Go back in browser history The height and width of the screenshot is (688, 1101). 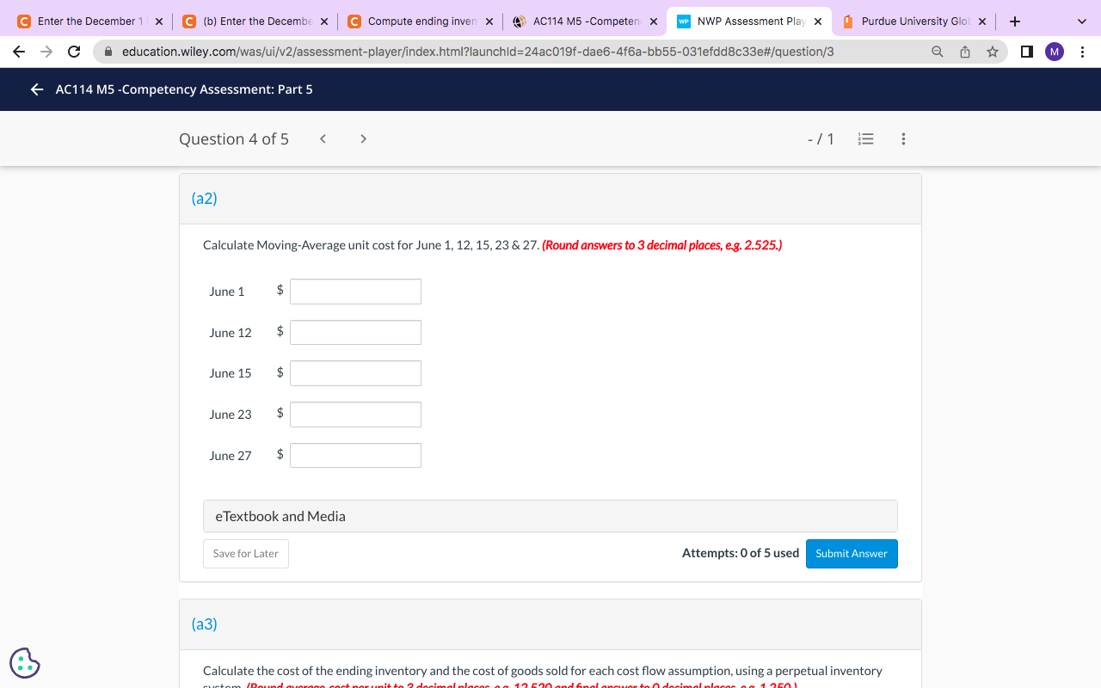19,52
